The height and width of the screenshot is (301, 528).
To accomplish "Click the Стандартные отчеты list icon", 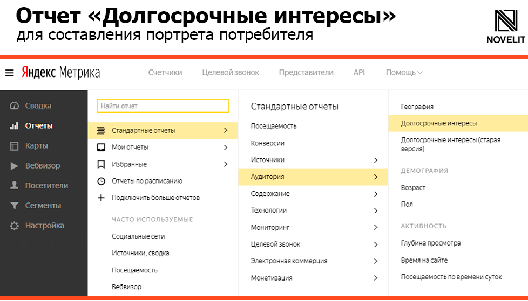I will [101, 131].
